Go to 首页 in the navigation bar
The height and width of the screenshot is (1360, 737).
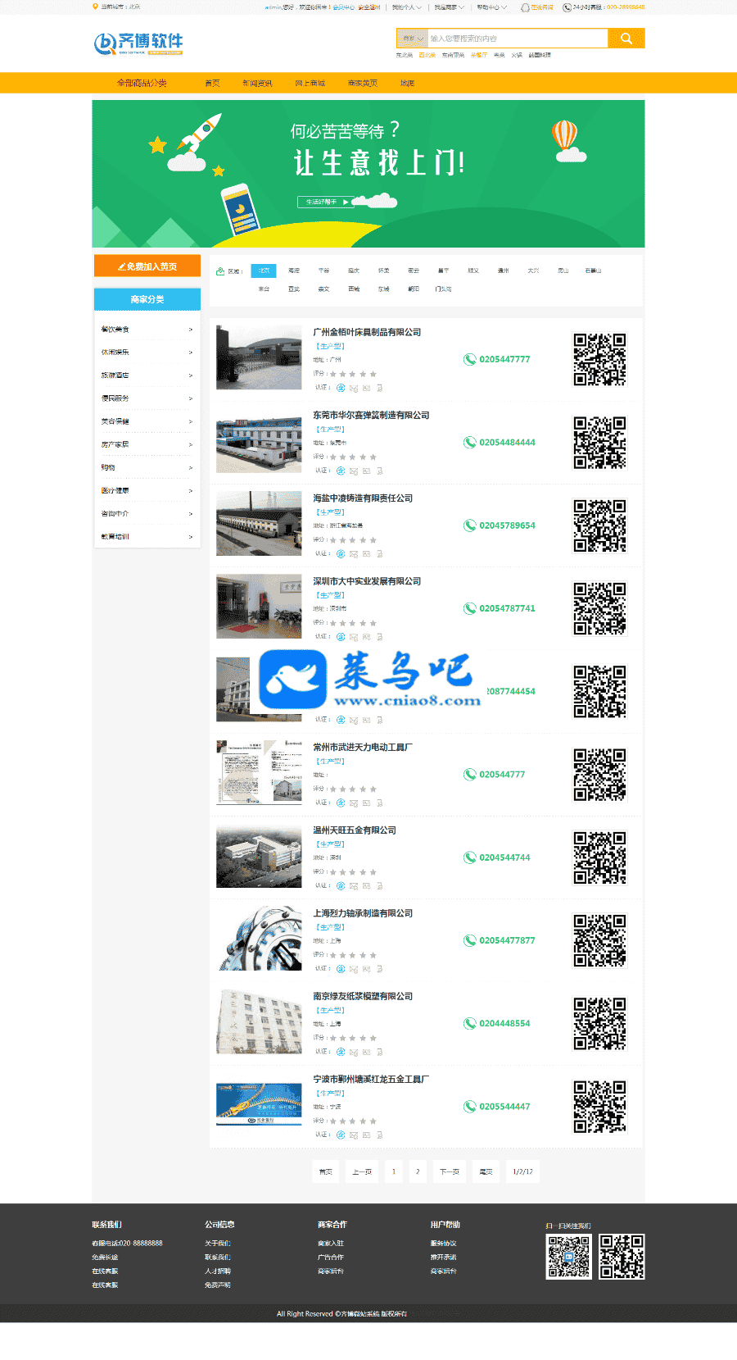click(212, 83)
